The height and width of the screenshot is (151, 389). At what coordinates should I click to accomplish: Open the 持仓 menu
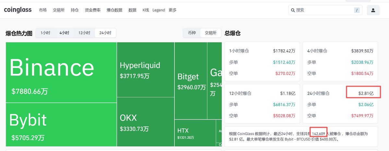[x=75, y=10]
